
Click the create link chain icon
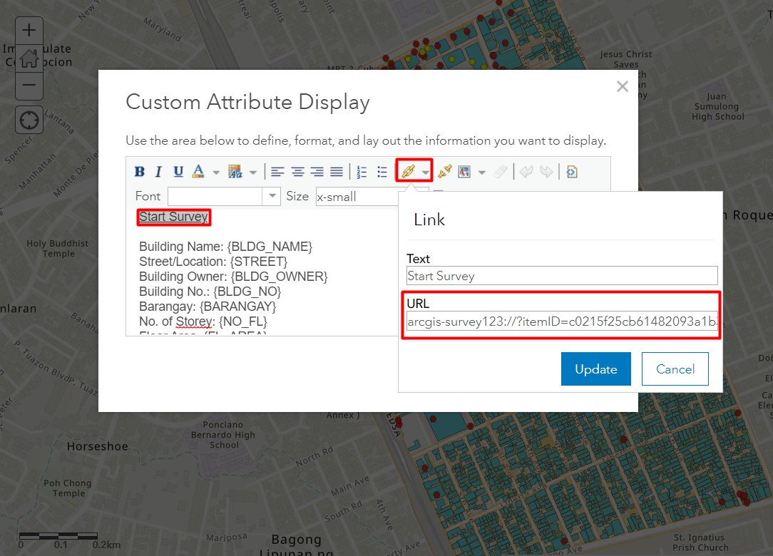coord(408,172)
